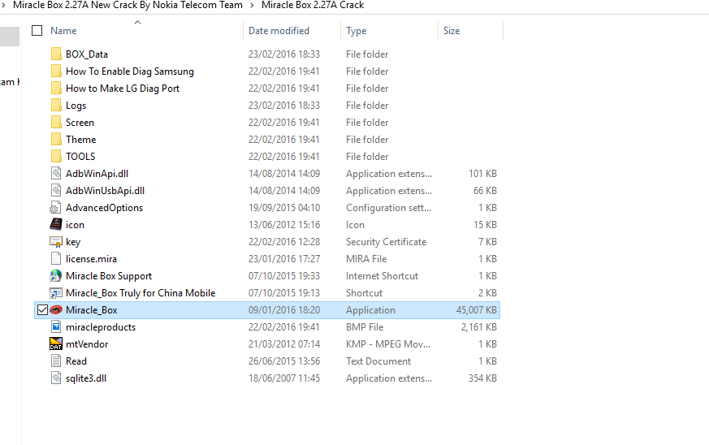Click the TOOLS folder icon
709x445 pixels.
tap(56, 157)
